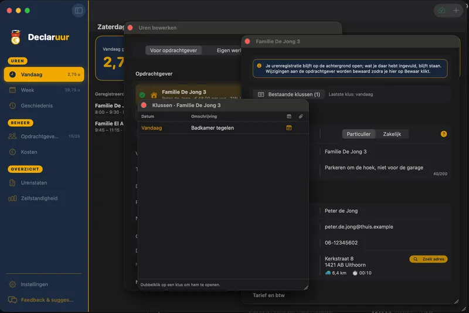
Task: Sort by Datum column header
Action: 148,117
